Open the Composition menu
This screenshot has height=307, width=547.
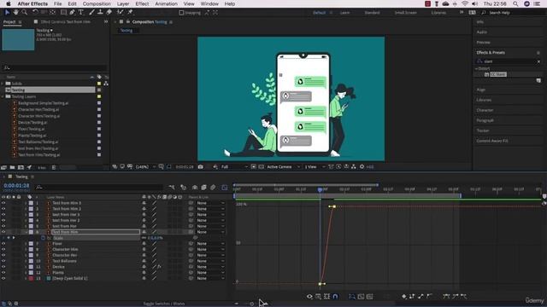(97, 3)
